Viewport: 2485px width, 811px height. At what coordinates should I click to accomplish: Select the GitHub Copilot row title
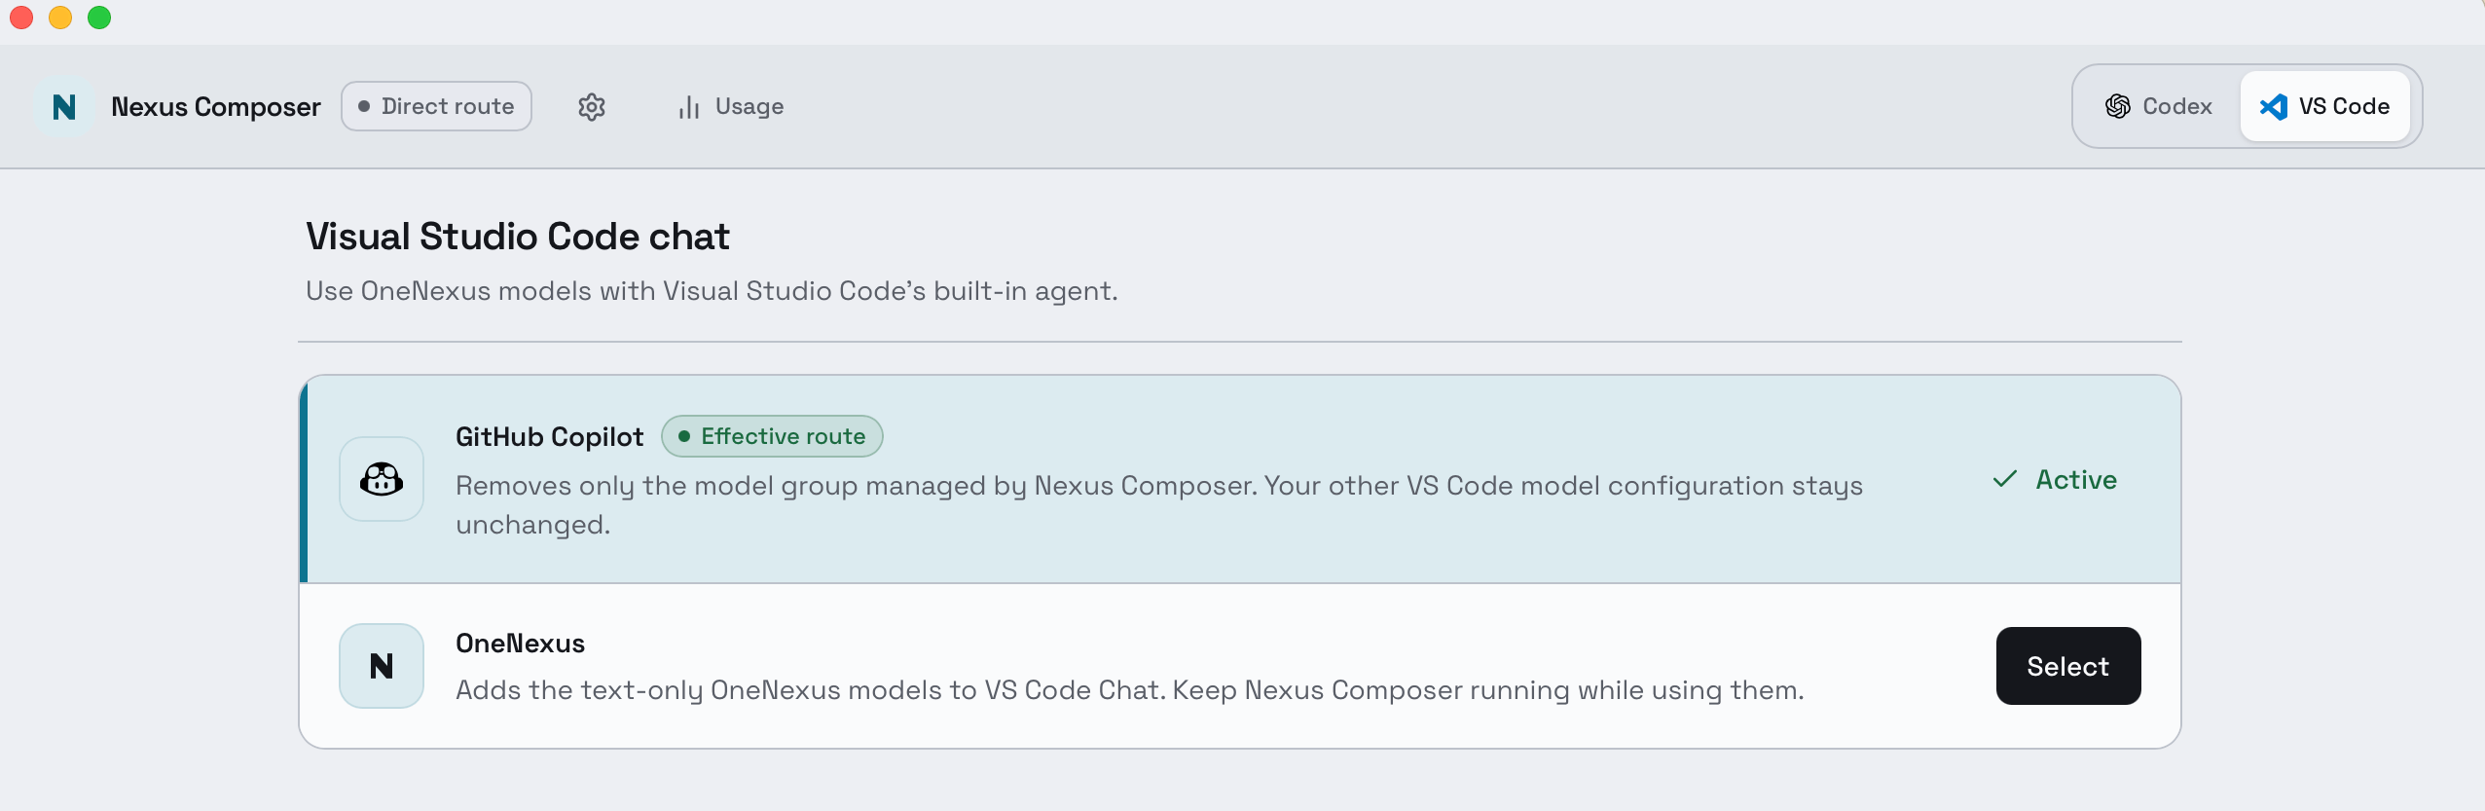550,437
